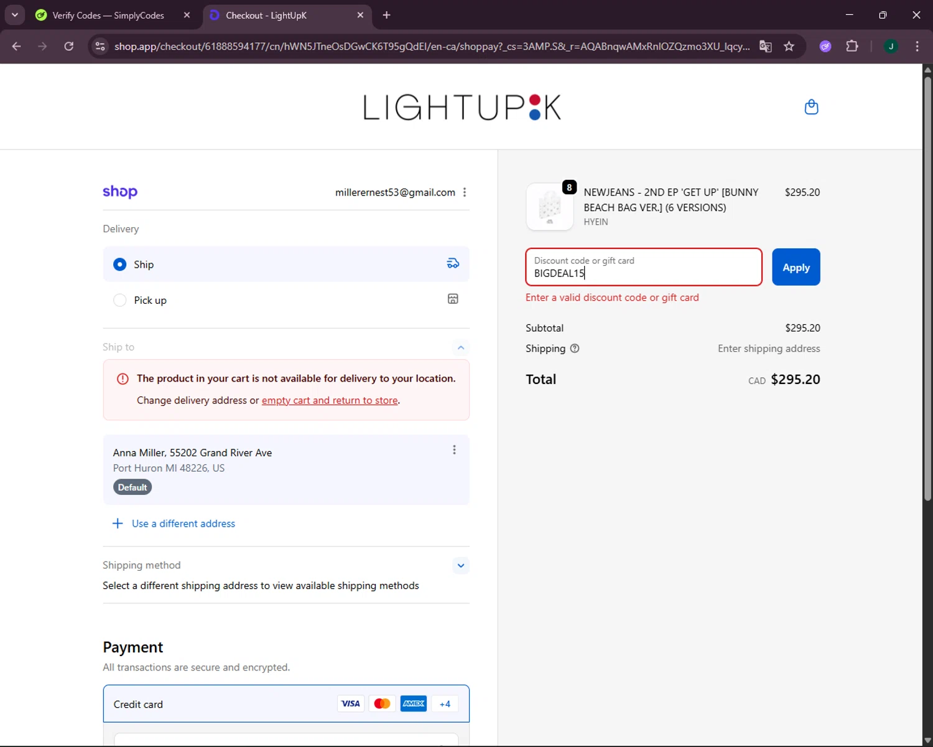Open the Chrome three-dot menu
Viewport: 933px width, 747px height.
tap(917, 46)
